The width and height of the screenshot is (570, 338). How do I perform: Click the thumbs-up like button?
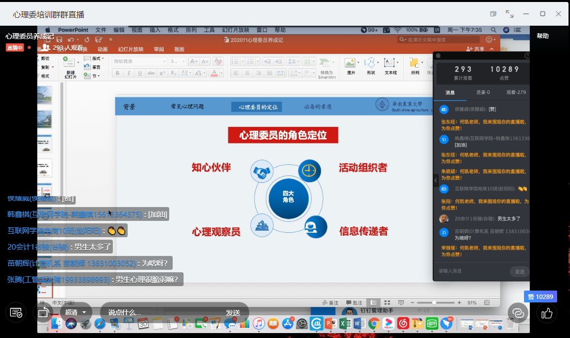click(547, 313)
